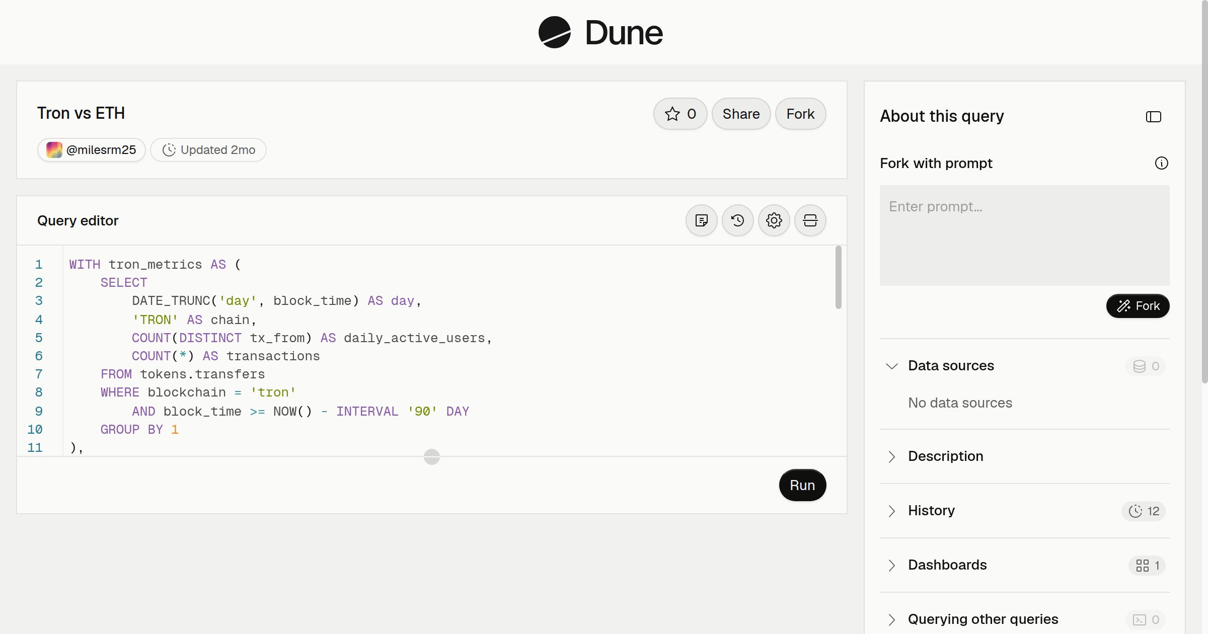Toggle the About this query side panel
1208x634 pixels.
click(x=1154, y=117)
